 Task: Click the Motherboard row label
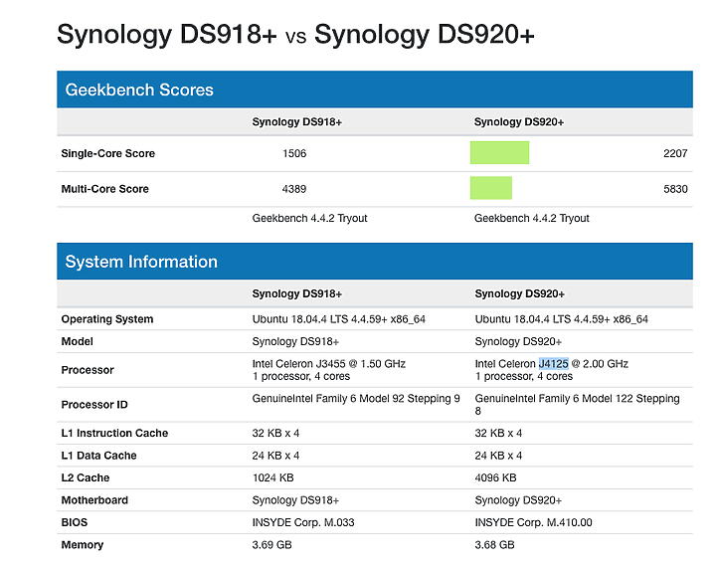coord(94,500)
